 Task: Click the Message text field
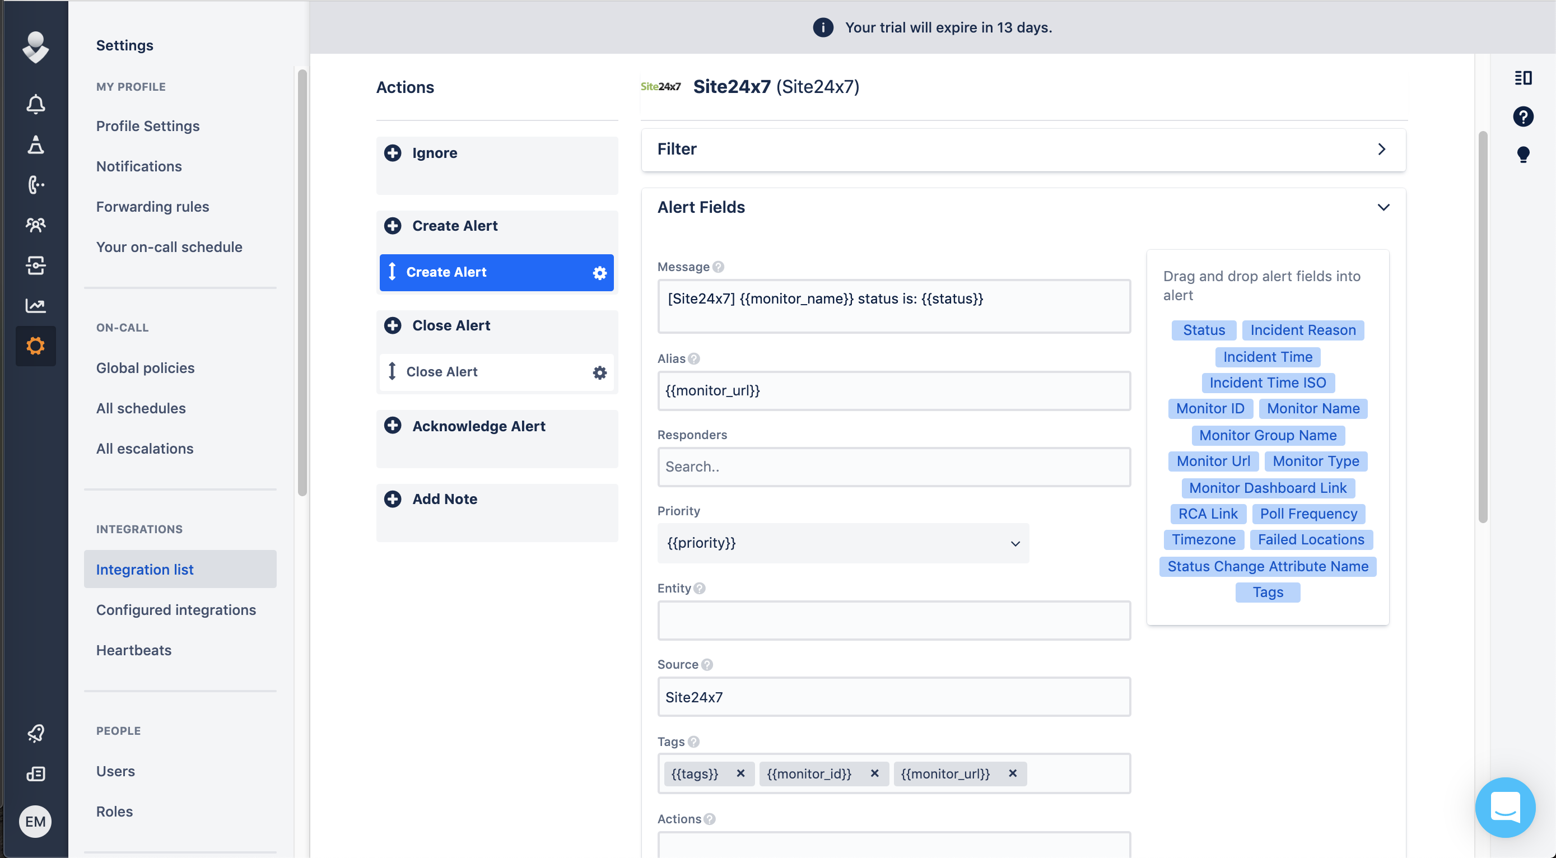(893, 306)
